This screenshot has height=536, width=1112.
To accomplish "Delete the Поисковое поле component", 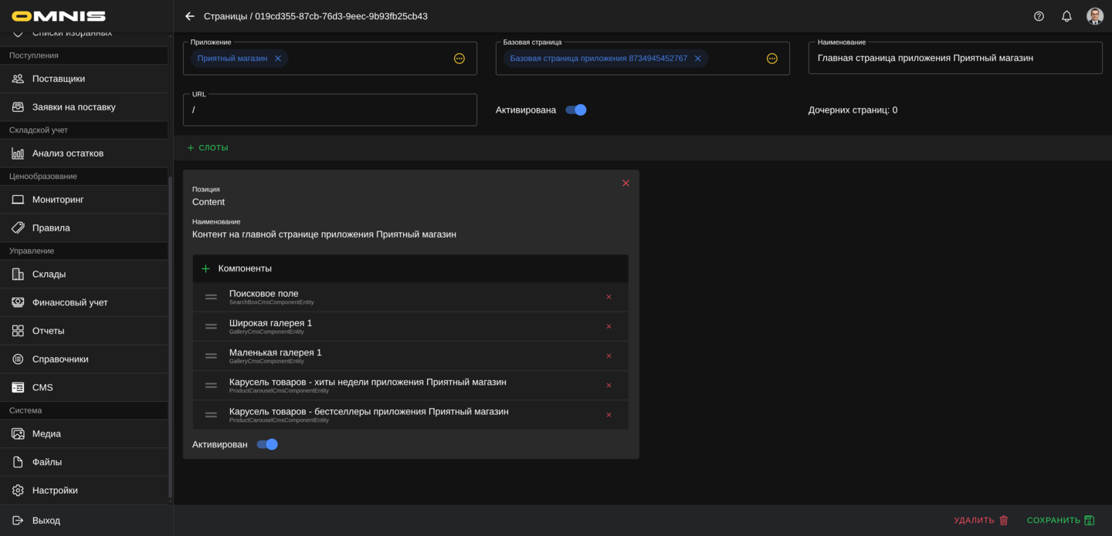I will [609, 297].
